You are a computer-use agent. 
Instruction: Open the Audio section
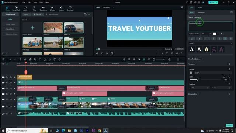point(25,8)
